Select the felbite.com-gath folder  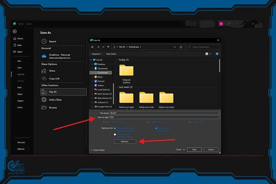(126, 100)
